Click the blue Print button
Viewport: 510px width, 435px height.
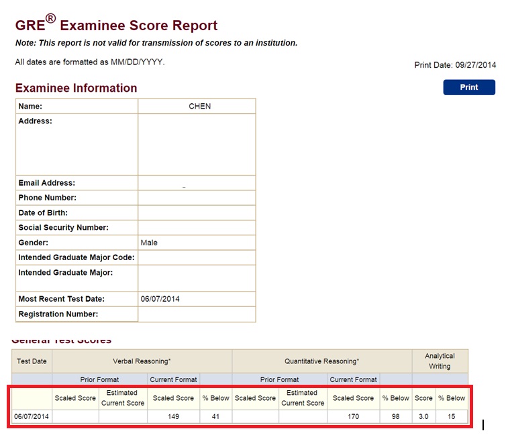pos(469,87)
